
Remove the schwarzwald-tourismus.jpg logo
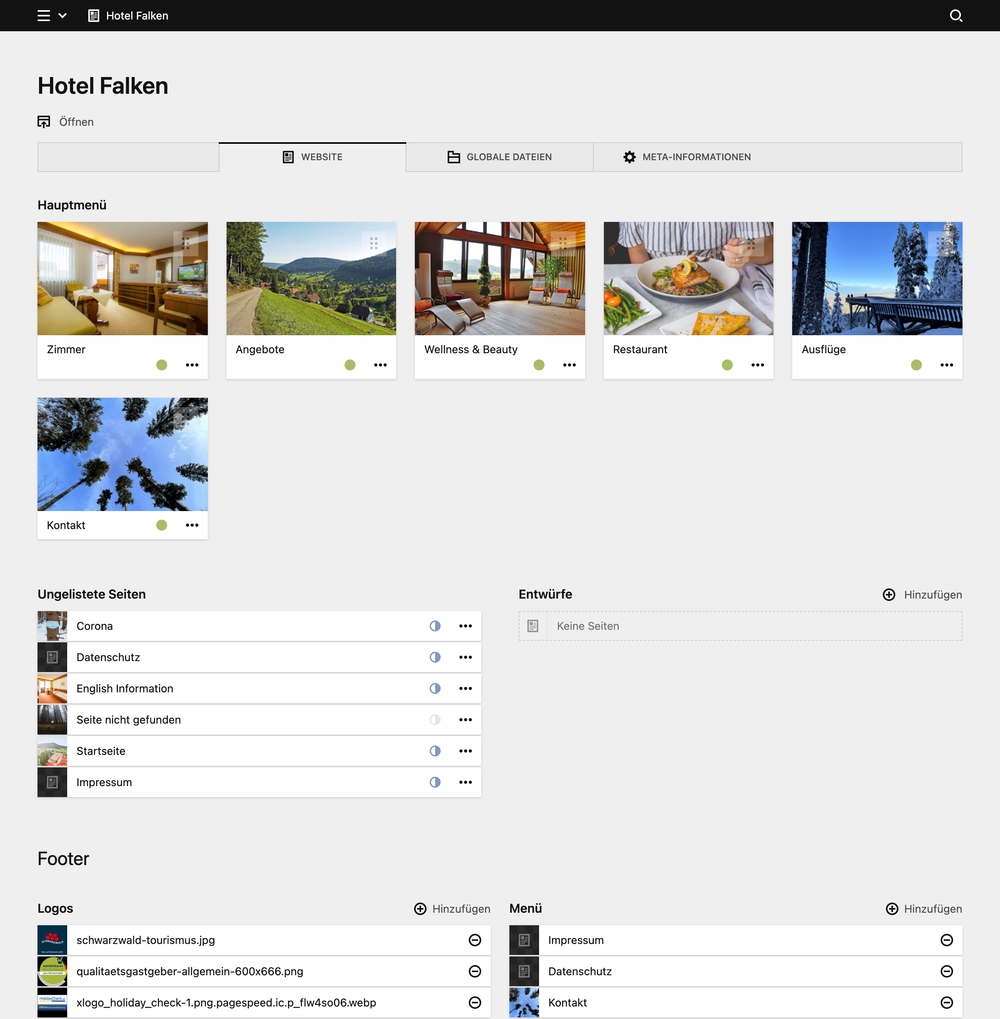click(475, 940)
